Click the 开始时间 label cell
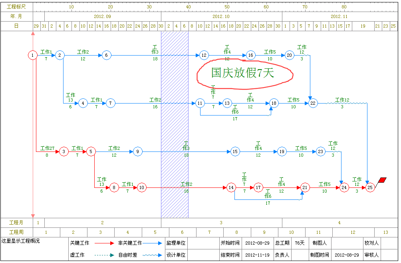This screenshot has width=401, height=263. [230, 243]
